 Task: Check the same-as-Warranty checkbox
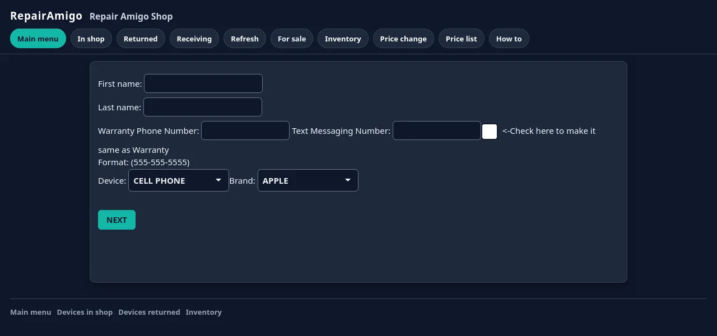click(x=490, y=132)
